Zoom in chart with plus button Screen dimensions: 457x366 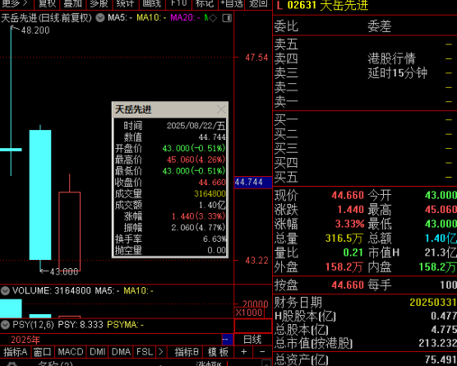point(243,352)
